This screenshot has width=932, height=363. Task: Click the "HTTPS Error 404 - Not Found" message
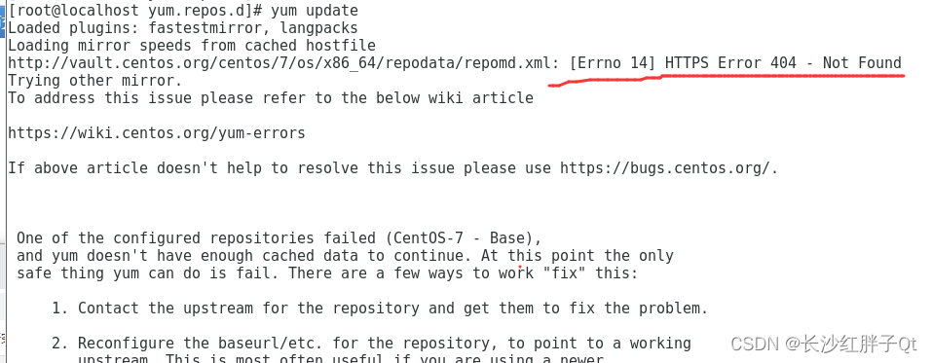(783, 63)
